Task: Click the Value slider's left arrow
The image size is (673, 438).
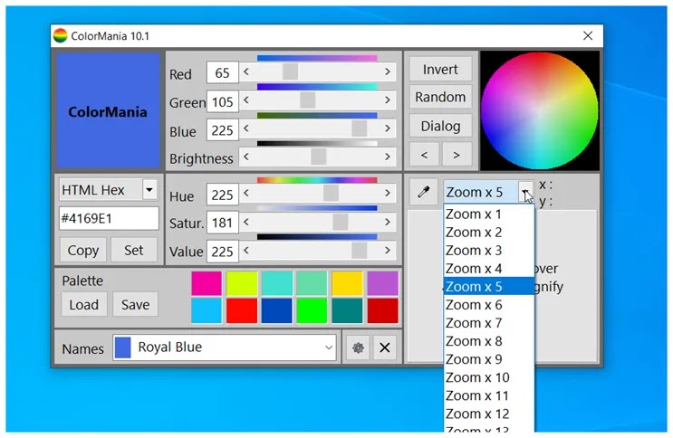Action: (246, 250)
